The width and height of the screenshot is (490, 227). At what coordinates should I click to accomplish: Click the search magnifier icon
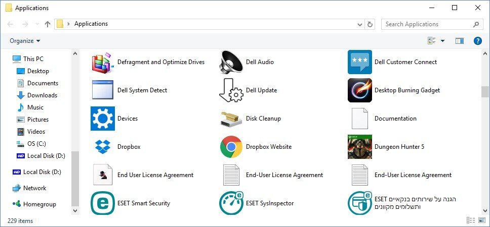(476, 24)
